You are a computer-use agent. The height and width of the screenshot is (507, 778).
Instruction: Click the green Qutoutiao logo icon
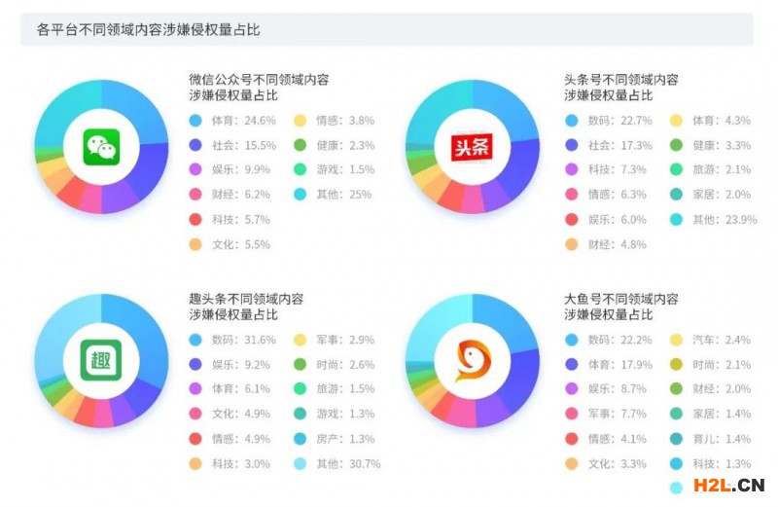[x=101, y=360]
